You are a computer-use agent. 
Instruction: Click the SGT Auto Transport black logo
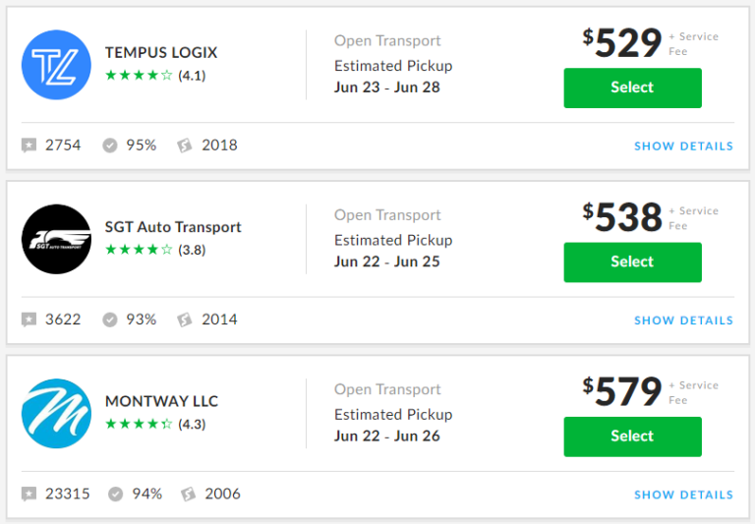pyautogui.click(x=56, y=239)
